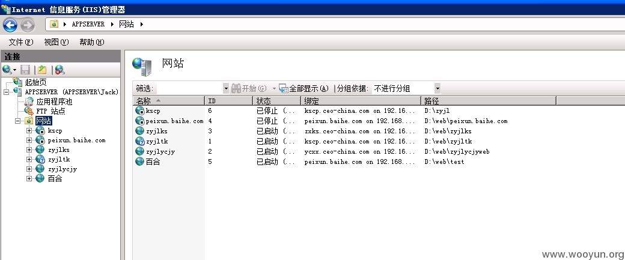Screen dimensions: 625x260
Task: Click 网站 in the address breadcrumb
Action: click(x=127, y=24)
